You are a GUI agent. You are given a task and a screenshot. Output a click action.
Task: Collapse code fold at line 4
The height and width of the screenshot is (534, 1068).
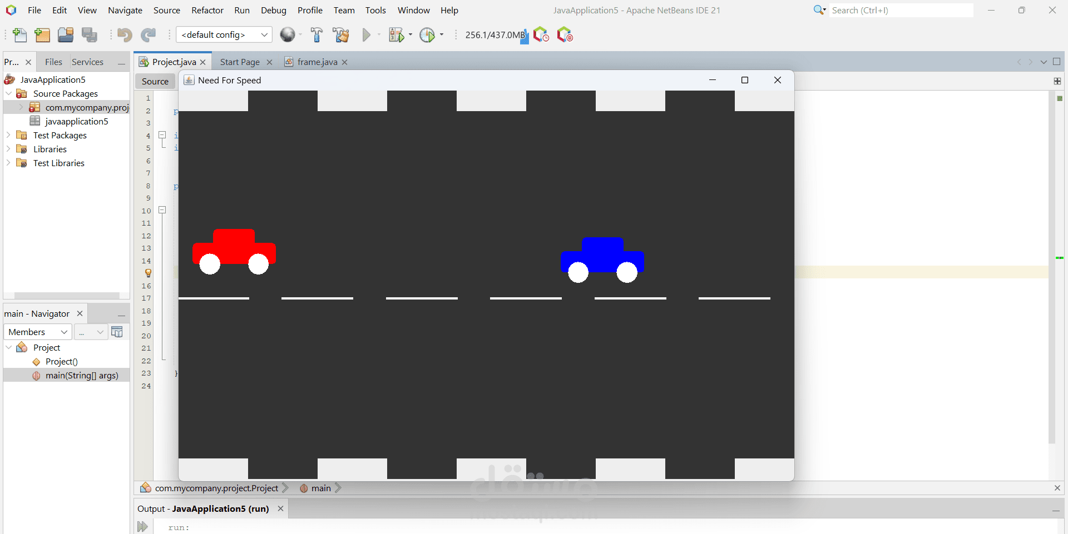tap(162, 135)
